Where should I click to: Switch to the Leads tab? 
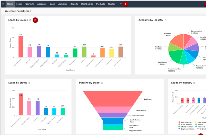(19, 4)
